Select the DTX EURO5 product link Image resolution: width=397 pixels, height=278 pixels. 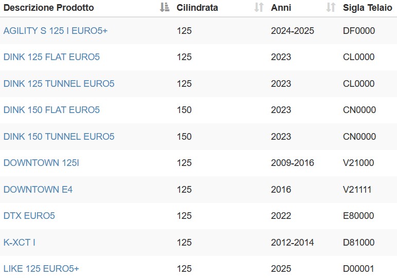29,216
